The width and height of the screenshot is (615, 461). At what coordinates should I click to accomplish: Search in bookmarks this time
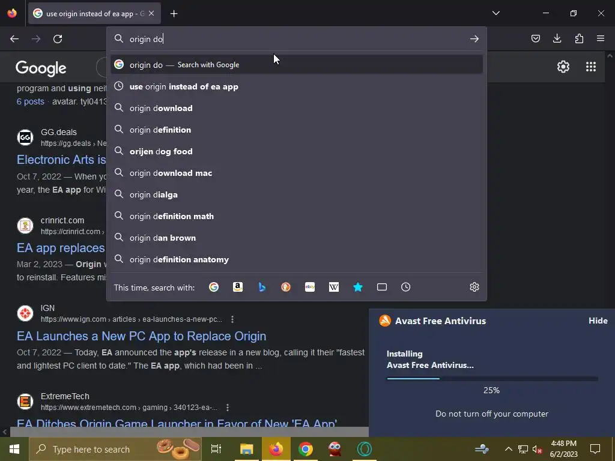click(358, 287)
